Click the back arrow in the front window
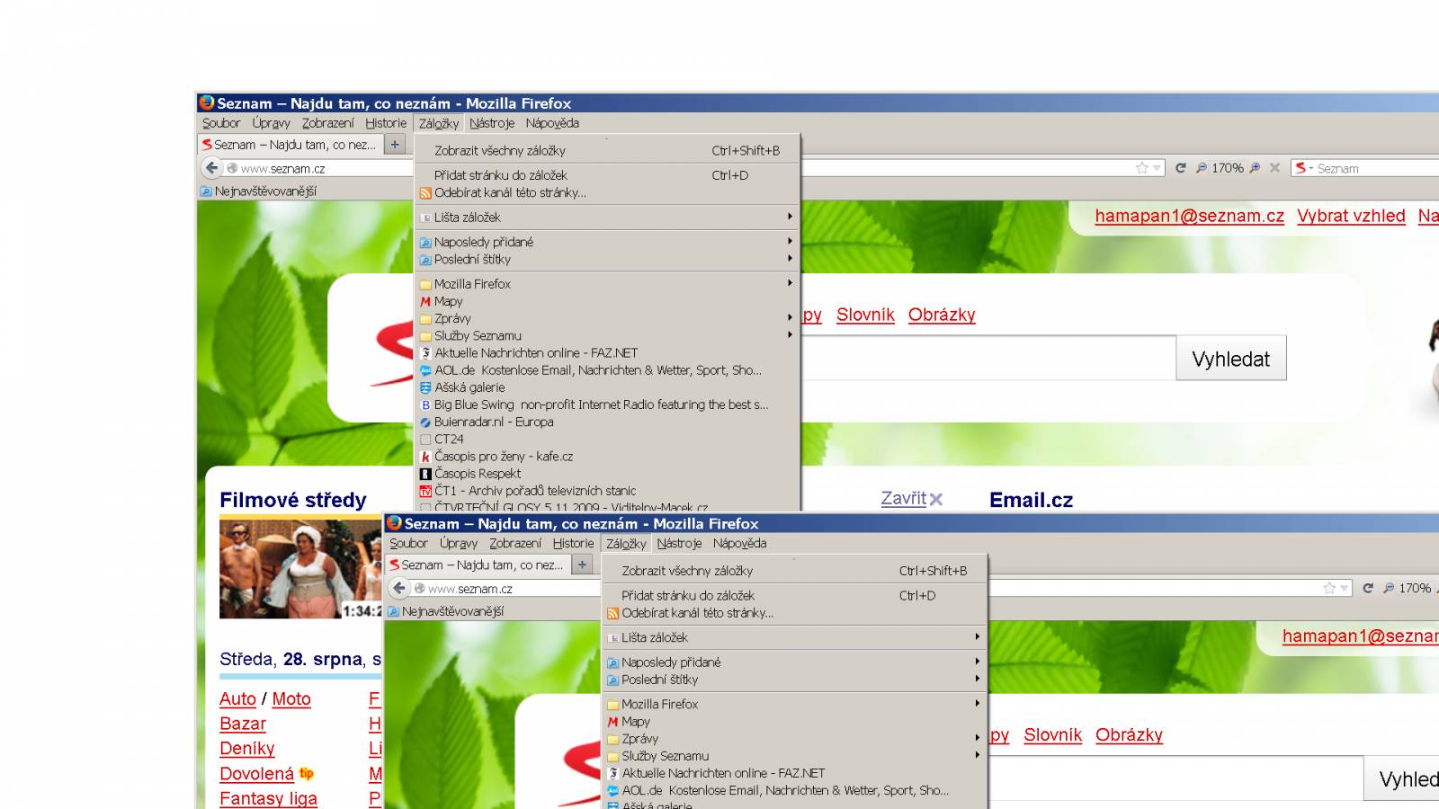Image resolution: width=1439 pixels, height=809 pixels. pos(399,588)
